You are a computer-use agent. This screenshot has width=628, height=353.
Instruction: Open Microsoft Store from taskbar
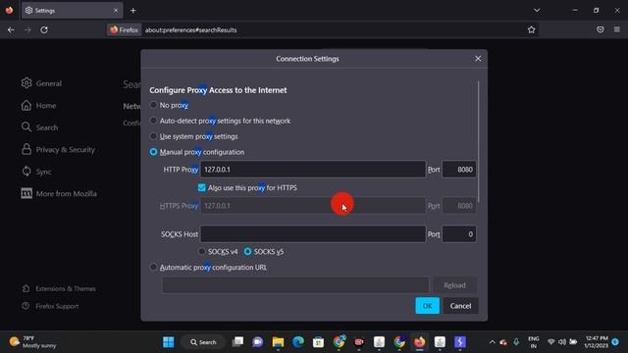318,342
